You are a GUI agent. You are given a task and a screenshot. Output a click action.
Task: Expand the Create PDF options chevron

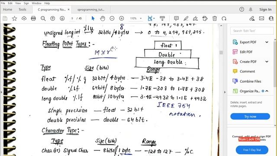tap(267, 62)
